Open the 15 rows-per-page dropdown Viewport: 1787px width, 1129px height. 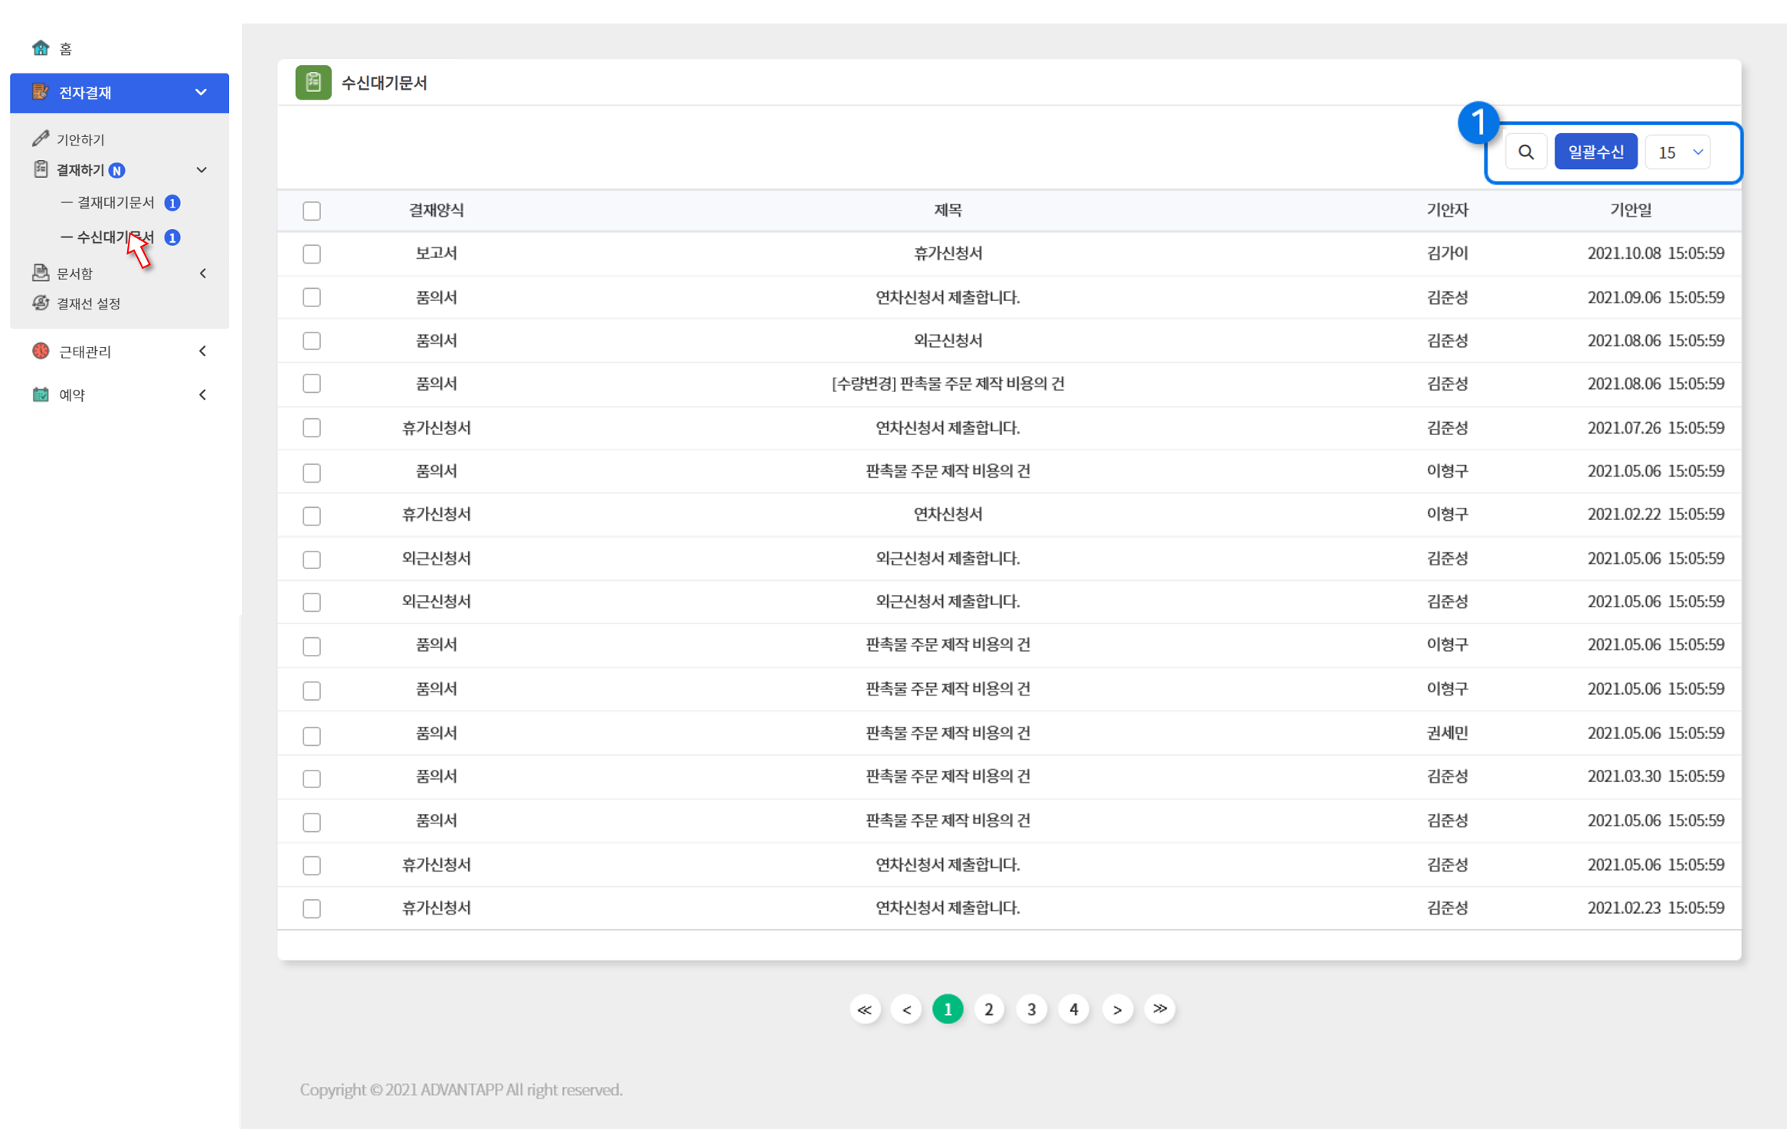(1677, 152)
